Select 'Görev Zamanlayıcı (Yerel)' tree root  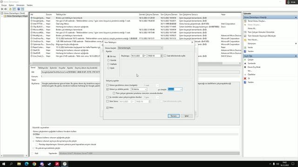coord(14,13)
